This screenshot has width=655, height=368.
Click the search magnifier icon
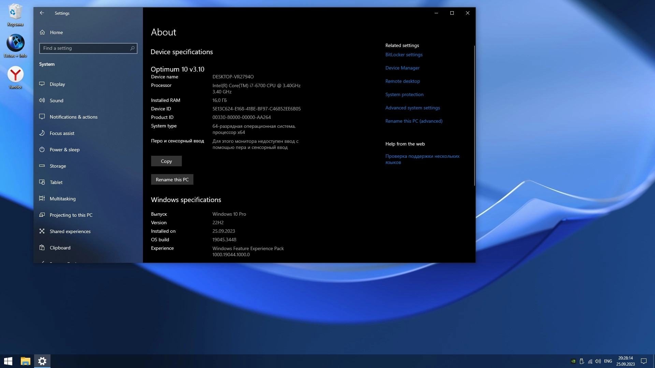(x=132, y=48)
